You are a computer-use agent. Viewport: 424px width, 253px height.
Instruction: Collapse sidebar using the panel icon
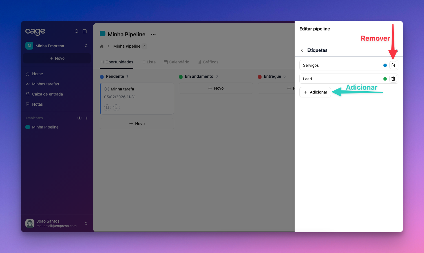(85, 31)
